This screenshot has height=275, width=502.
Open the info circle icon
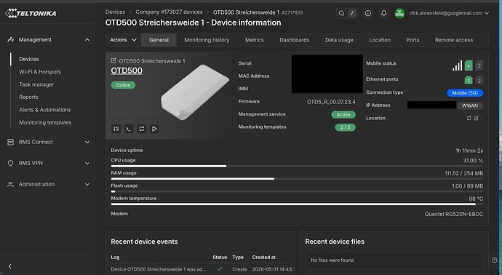(368, 13)
